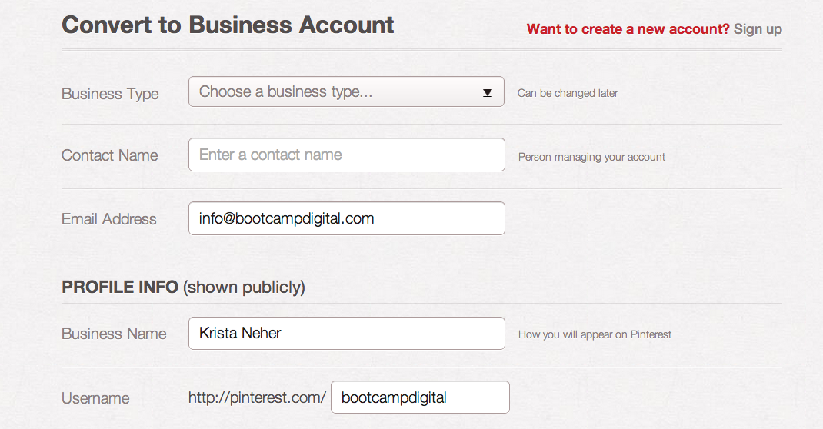This screenshot has height=429, width=823.
Task: Click the "Username" field label
Action: (x=95, y=398)
